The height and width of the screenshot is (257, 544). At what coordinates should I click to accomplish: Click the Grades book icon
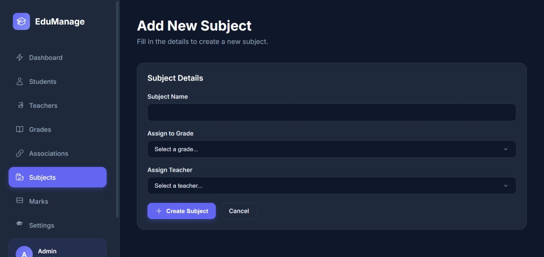pos(20,129)
